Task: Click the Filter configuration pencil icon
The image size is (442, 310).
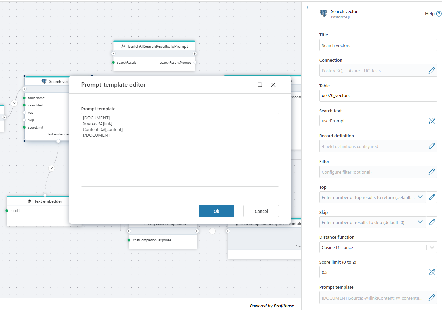Action: (x=431, y=172)
